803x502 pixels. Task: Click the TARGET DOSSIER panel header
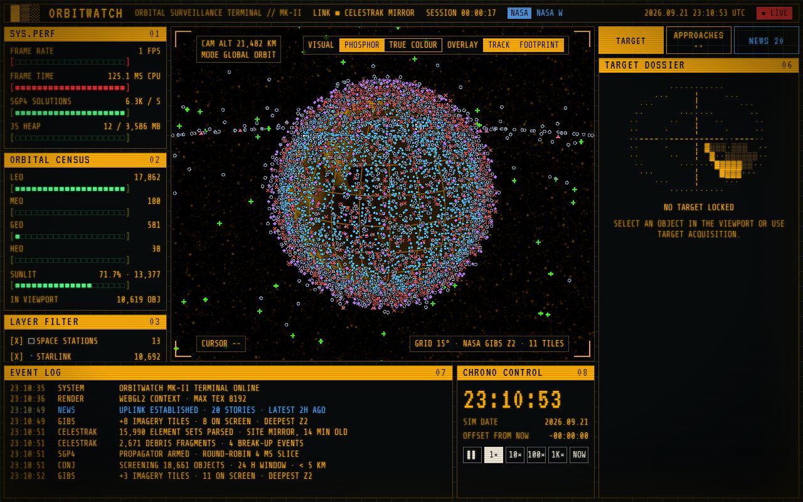[x=699, y=65]
